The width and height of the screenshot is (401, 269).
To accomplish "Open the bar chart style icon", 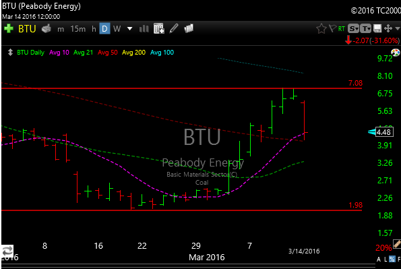I will point(144,29).
